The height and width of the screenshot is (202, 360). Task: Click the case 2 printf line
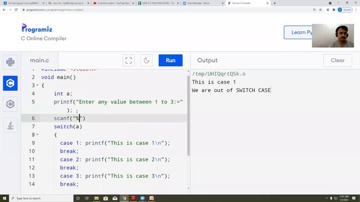[x=115, y=159]
